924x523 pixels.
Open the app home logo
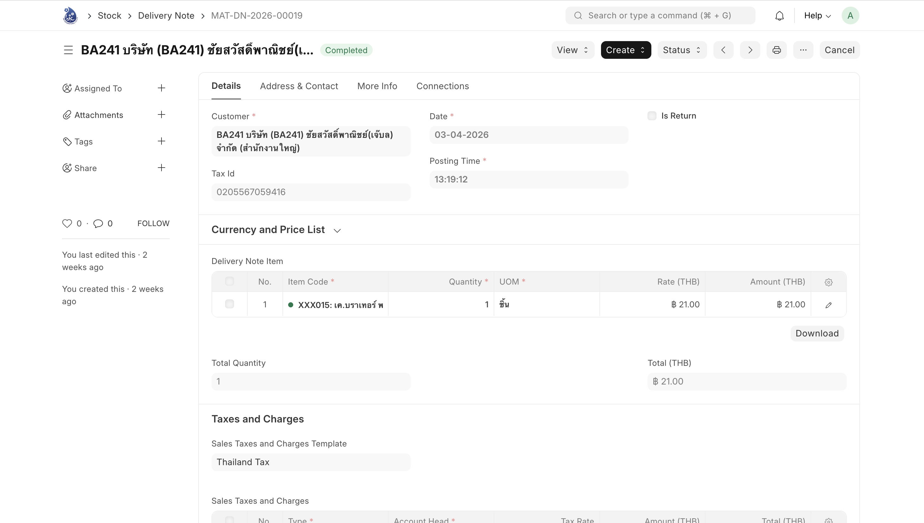pyautogui.click(x=70, y=15)
